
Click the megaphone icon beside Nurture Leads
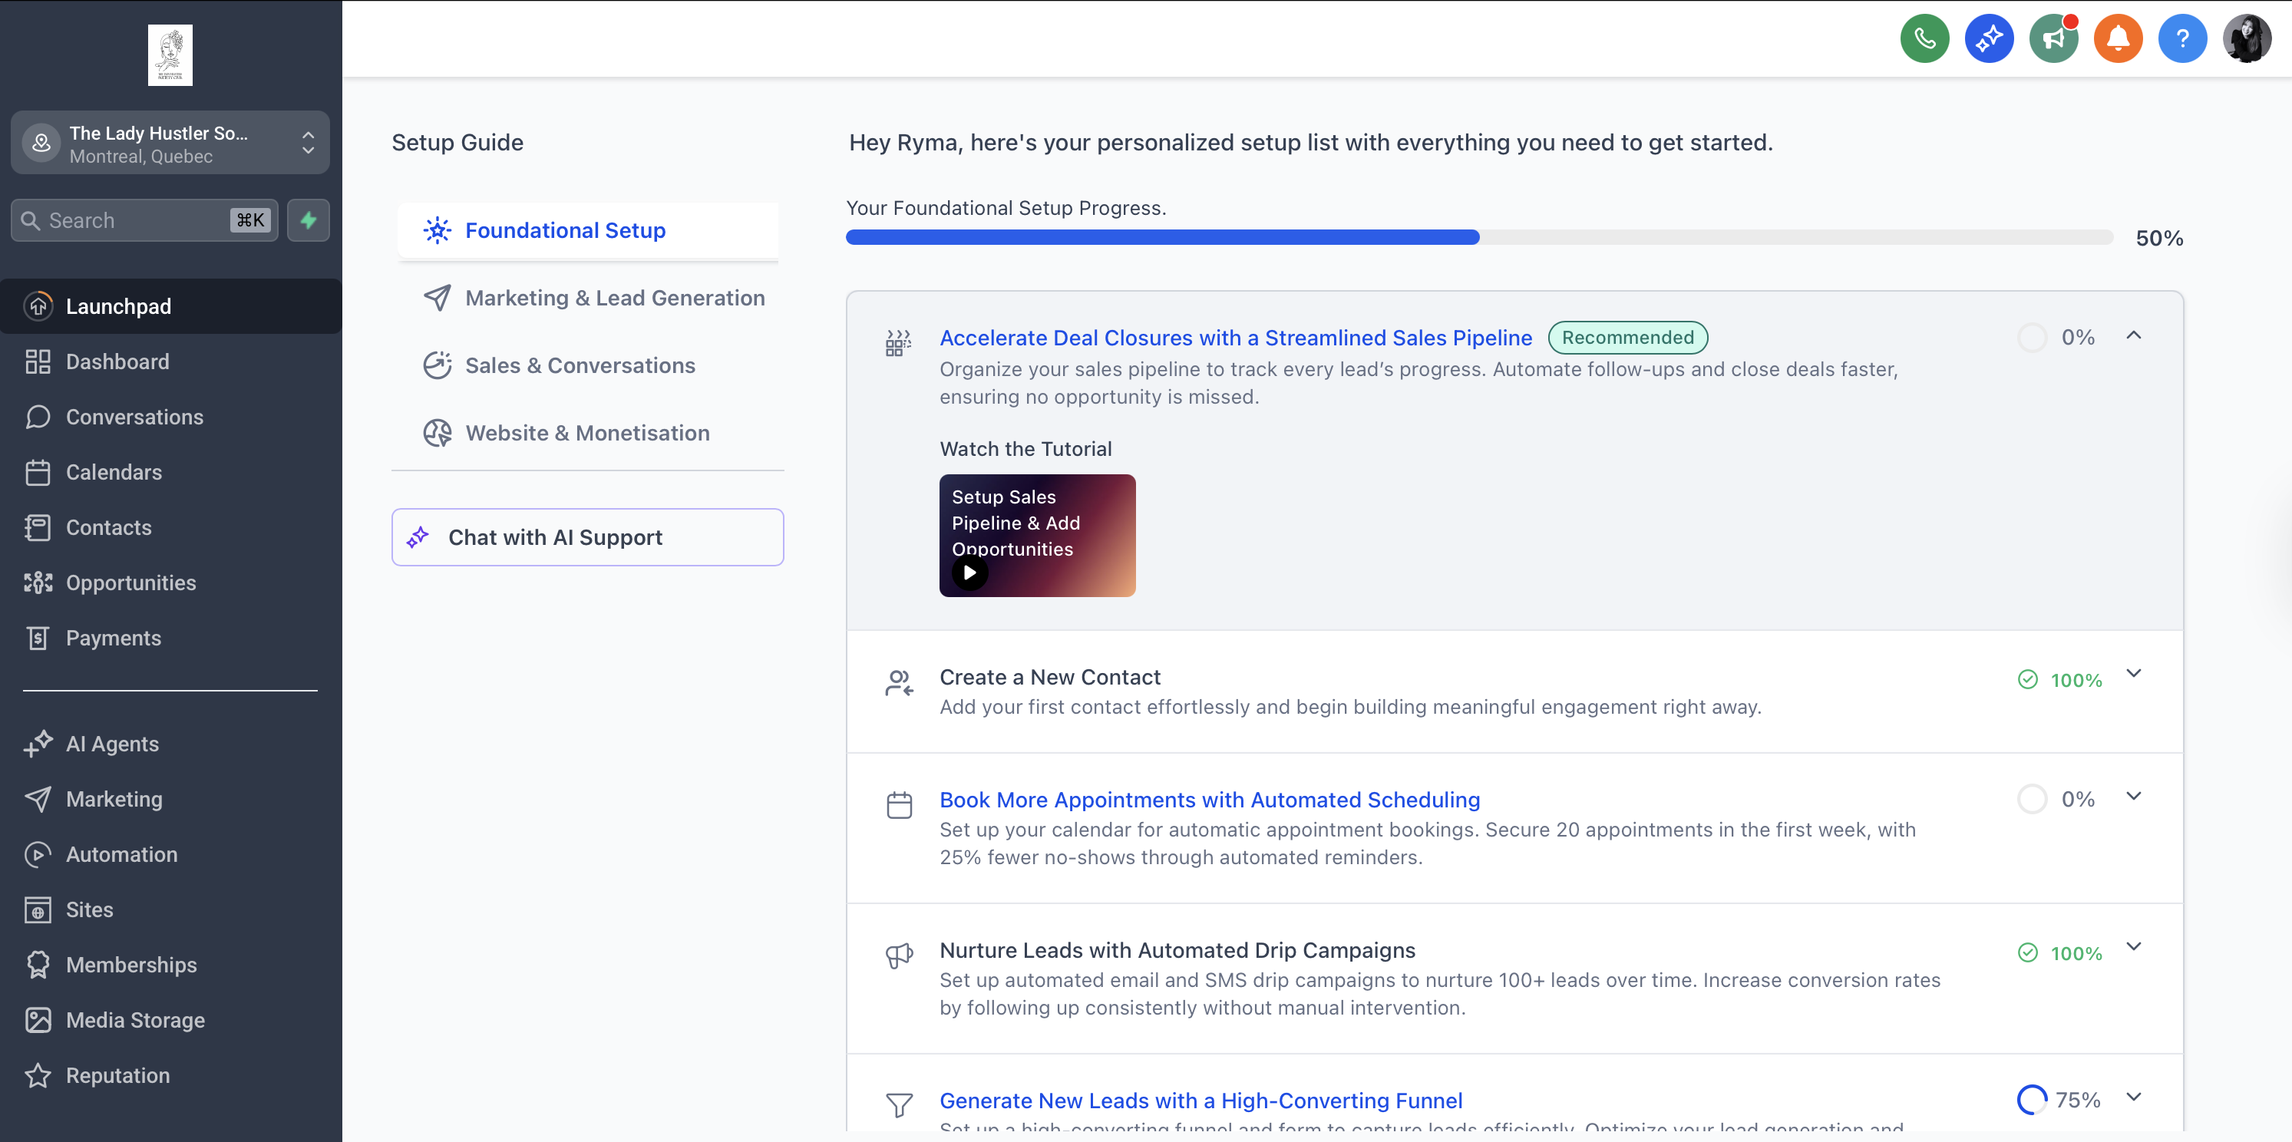point(900,956)
